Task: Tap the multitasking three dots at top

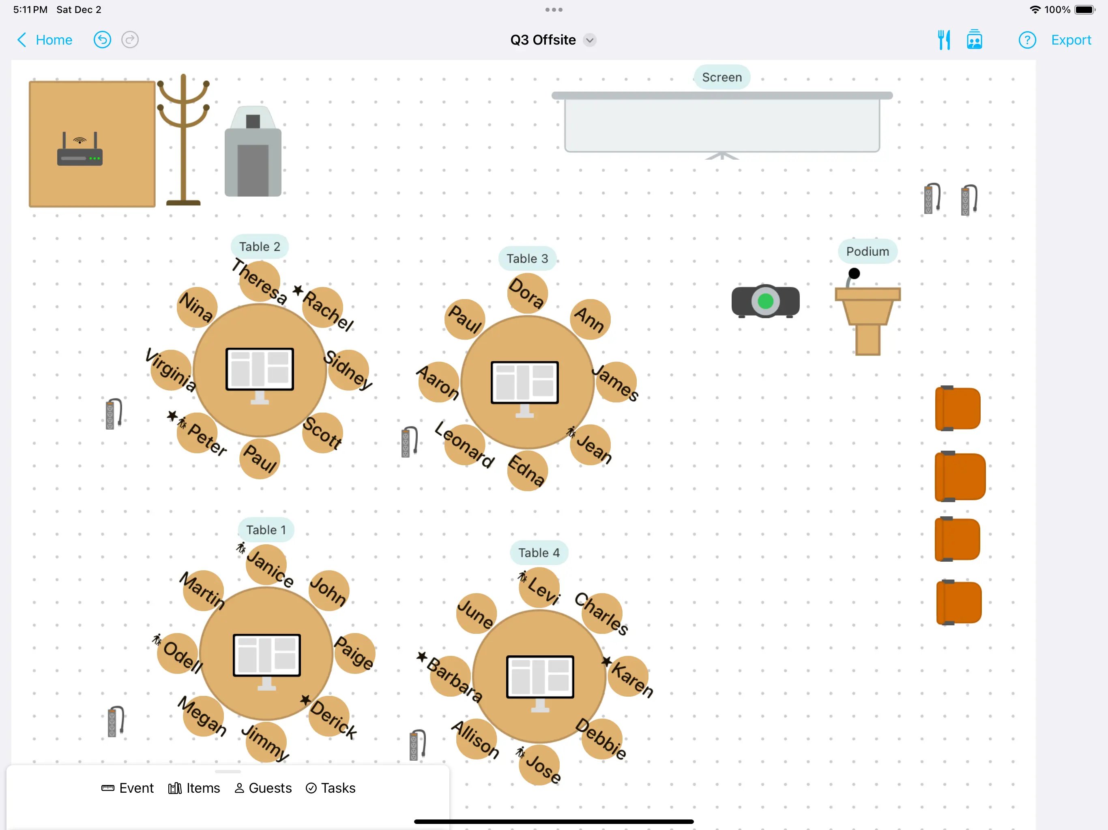Action: pyautogui.click(x=554, y=9)
